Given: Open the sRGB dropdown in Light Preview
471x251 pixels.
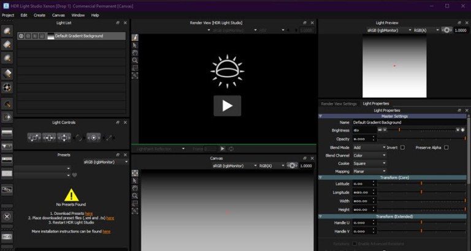Looking at the screenshot, I should [389, 30].
